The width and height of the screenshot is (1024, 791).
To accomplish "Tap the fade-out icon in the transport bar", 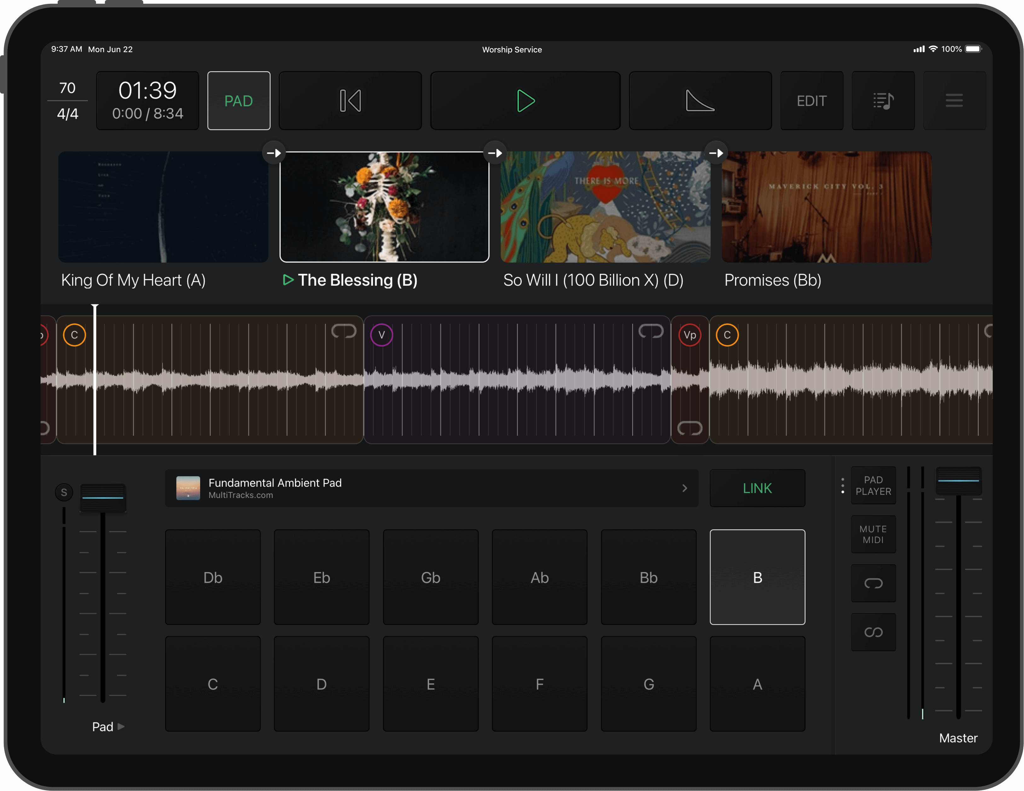I will 700,100.
